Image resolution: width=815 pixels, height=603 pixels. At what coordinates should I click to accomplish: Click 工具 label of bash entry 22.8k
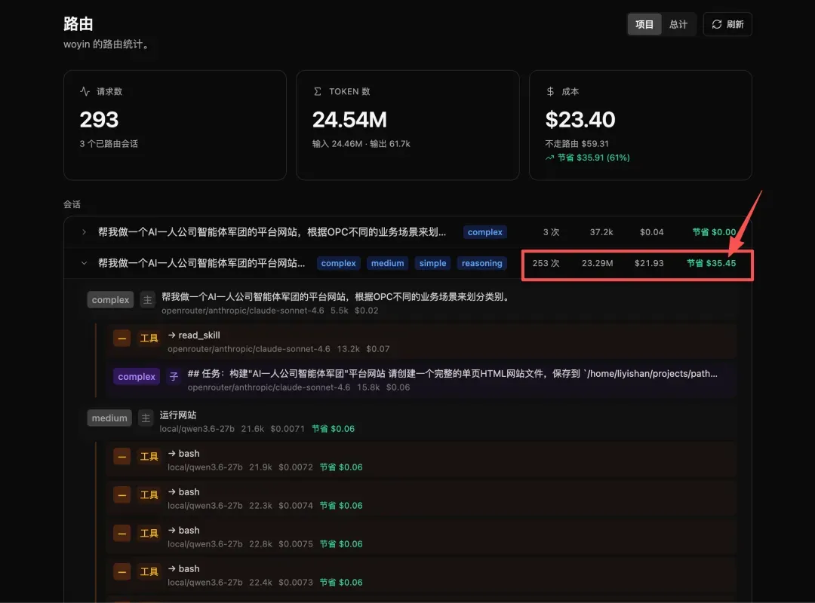tap(149, 534)
